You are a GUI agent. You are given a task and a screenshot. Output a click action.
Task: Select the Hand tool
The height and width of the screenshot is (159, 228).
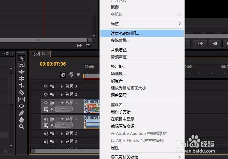(x=22, y=120)
